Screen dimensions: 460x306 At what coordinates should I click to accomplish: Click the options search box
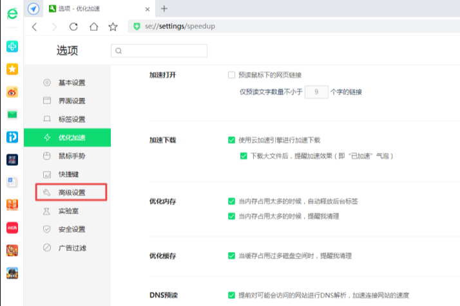(x=159, y=51)
